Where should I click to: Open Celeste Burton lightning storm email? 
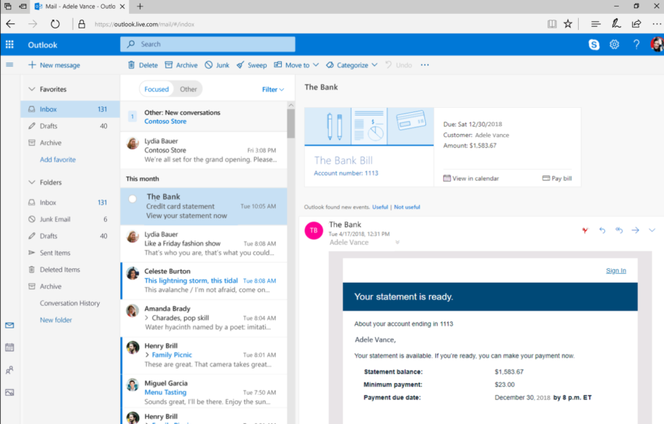(204, 280)
